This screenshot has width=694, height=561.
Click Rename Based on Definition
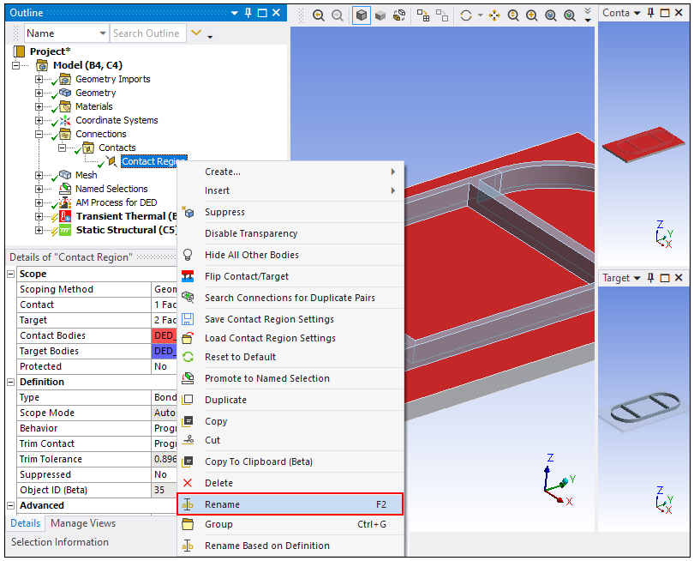point(266,546)
